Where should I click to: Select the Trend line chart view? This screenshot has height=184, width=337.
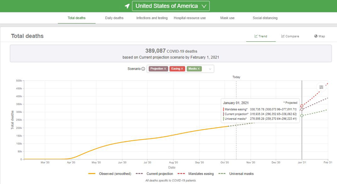[261, 36]
